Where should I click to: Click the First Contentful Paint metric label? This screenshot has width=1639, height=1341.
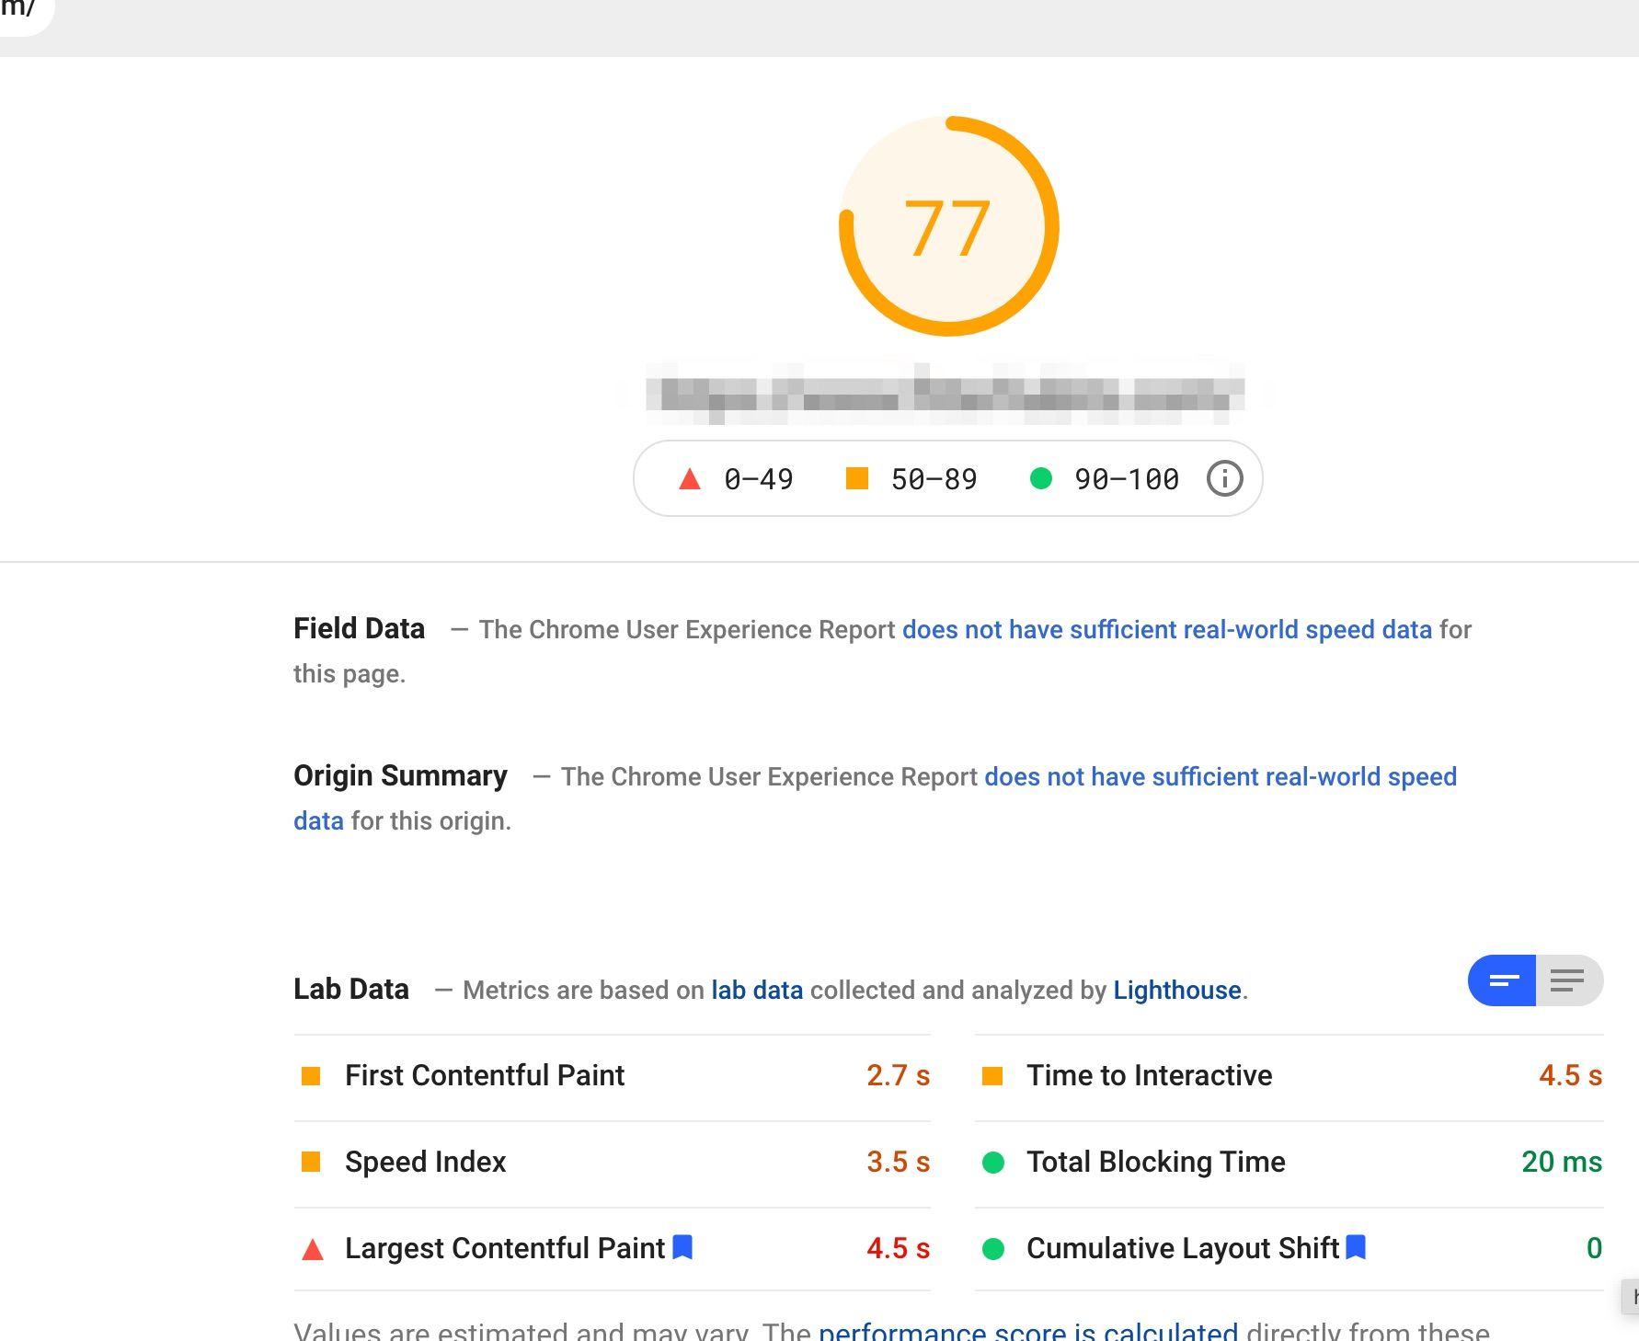pyautogui.click(x=484, y=1075)
